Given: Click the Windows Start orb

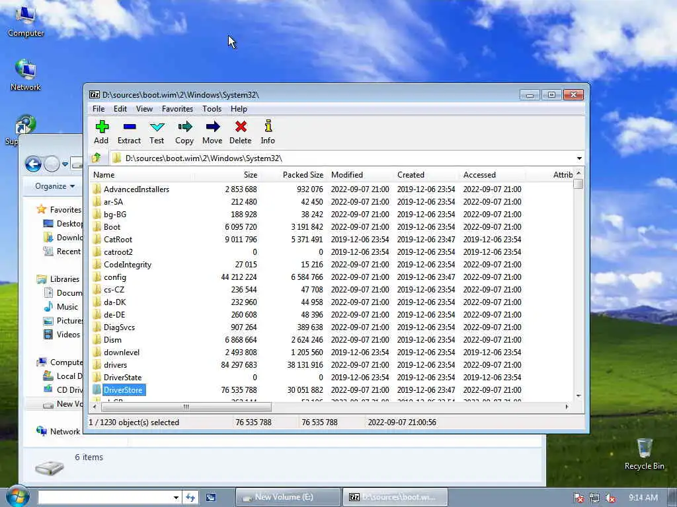Looking at the screenshot, I should pyautogui.click(x=17, y=496).
